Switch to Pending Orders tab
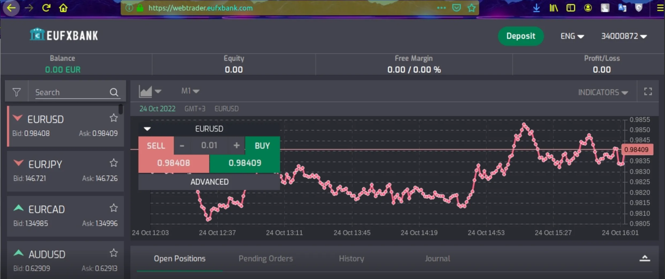665x279 pixels. [266, 259]
